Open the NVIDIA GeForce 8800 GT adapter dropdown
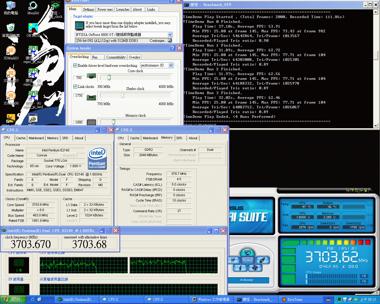 coord(170,35)
